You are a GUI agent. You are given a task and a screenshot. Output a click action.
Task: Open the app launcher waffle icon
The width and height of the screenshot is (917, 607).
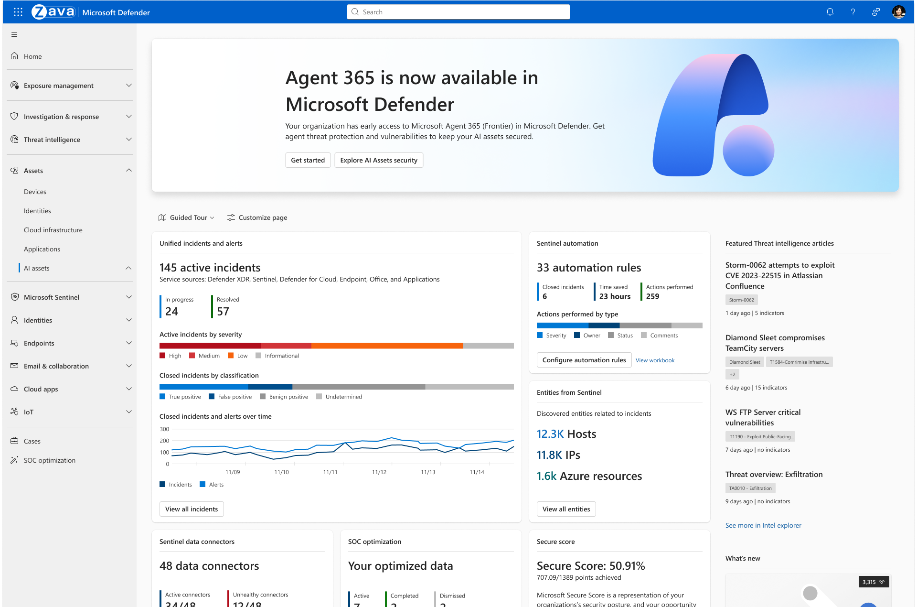tap(18, 12)
